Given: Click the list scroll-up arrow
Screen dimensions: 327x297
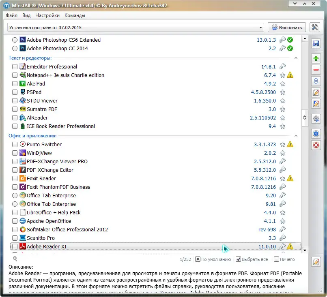Looking at the screenshot, I should [x=305, y=39].
